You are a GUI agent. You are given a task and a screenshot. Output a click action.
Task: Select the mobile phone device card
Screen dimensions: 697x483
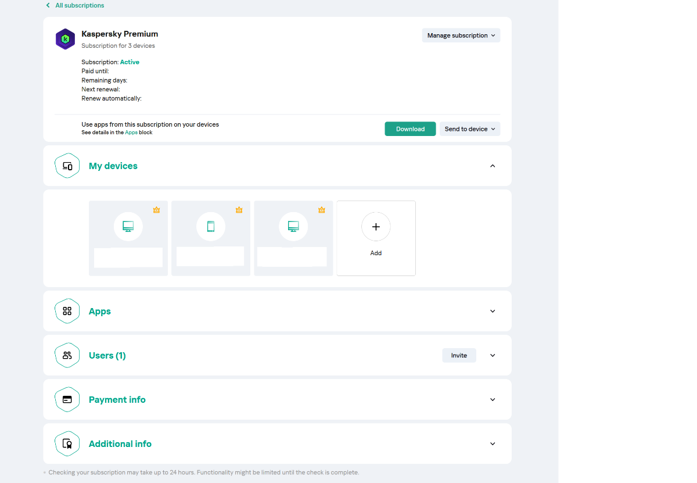point(211,238)
